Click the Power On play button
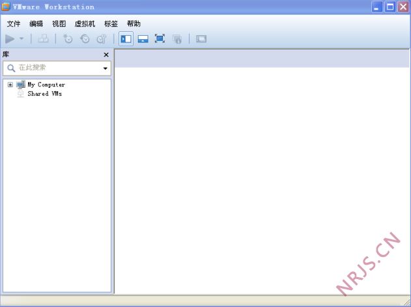Screen dimensions: 411x307 10,39
